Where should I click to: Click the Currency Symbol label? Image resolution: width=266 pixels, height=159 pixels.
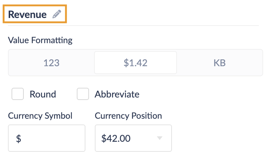[40, 116]
